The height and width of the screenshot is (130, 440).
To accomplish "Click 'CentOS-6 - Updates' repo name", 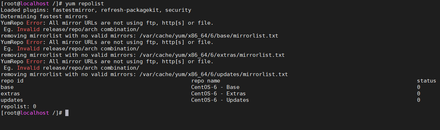I will (x=220, y=100).
